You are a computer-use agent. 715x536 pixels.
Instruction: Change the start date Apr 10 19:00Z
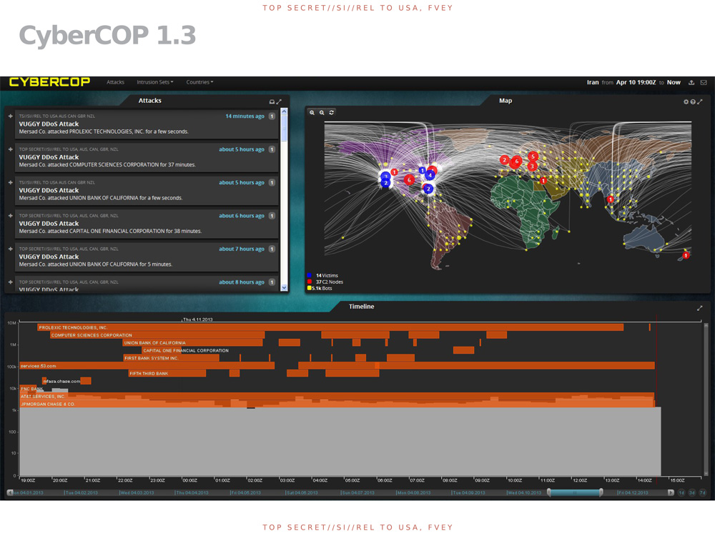[636, 82]
